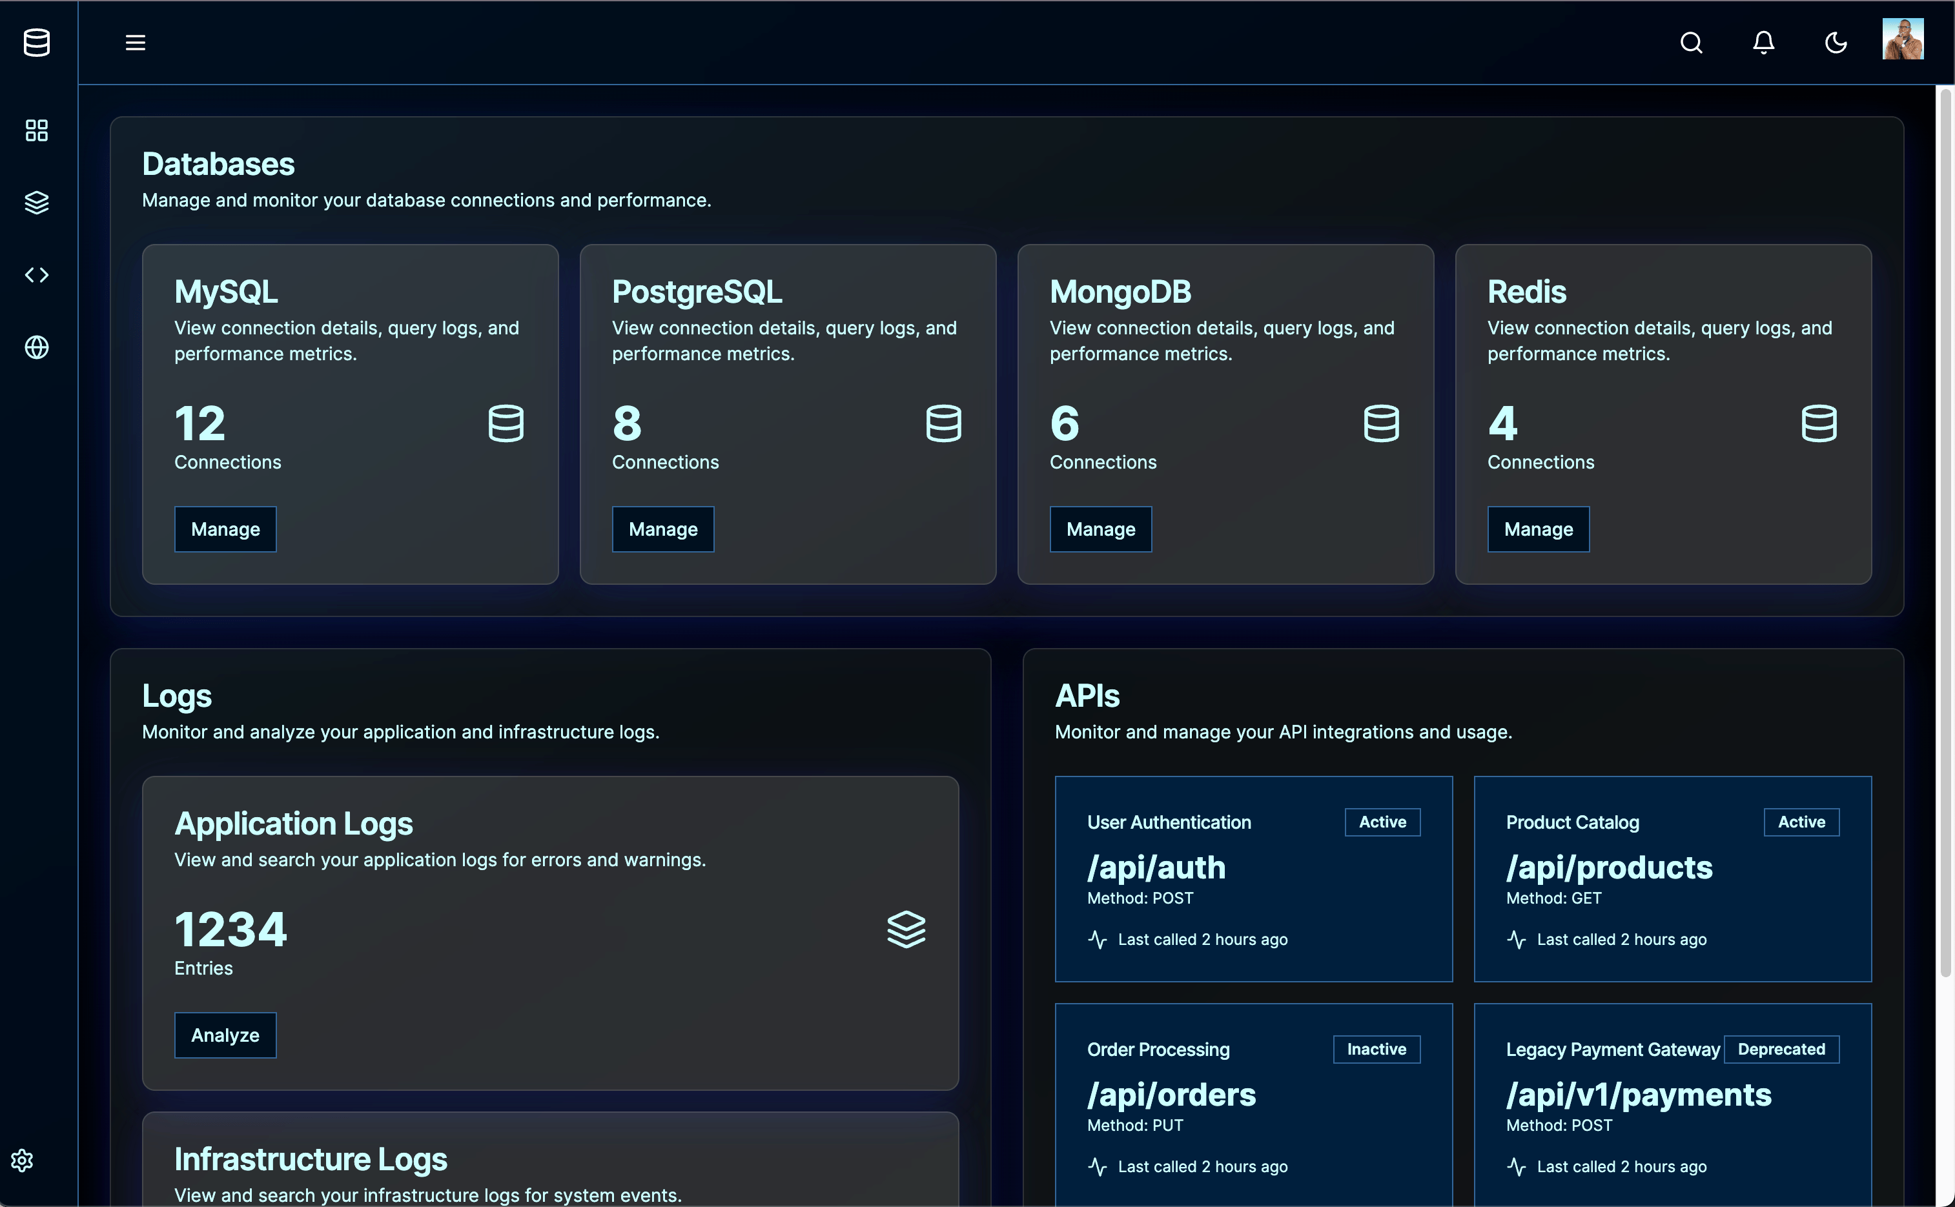Analyze Application Logs entries

(225, 1035)
